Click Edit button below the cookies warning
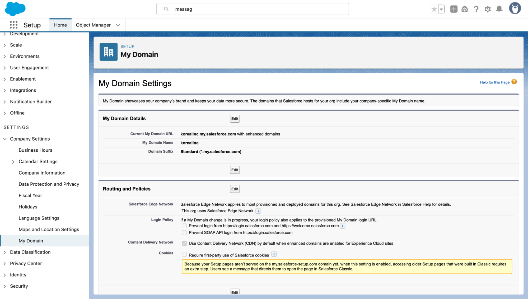 [x=235, y=292]
